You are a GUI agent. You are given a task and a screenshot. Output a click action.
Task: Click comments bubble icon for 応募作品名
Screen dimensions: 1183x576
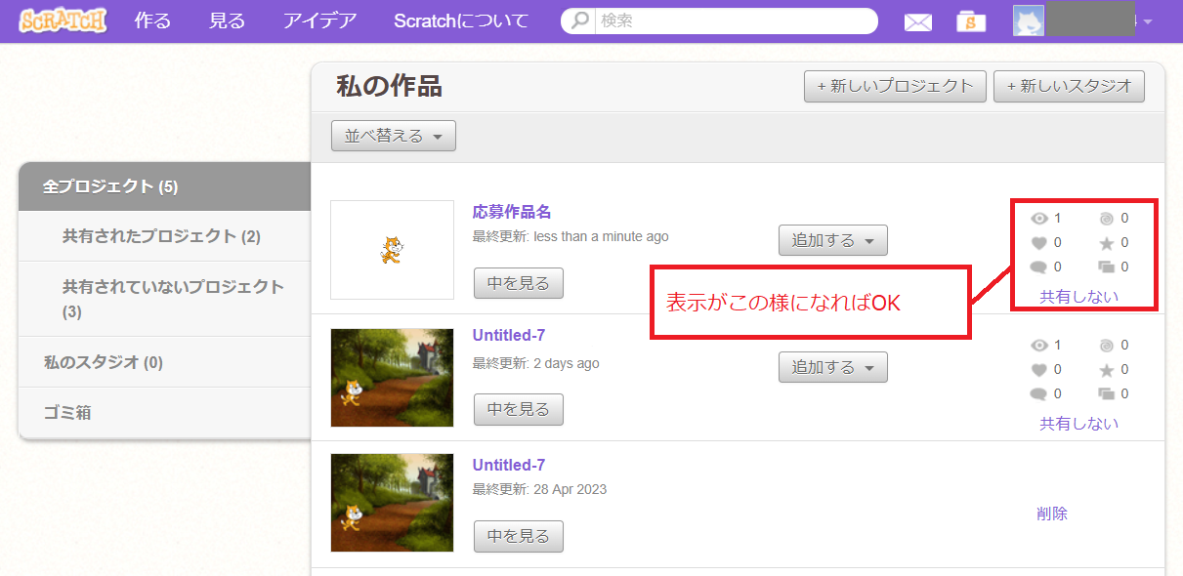pos(1038,267)
